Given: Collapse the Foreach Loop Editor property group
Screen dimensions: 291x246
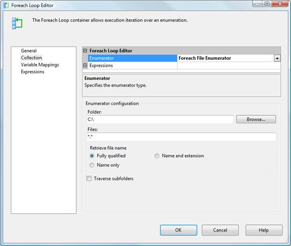Looking at the screenshot, I should pyautogui.click(x=85, y=51).
